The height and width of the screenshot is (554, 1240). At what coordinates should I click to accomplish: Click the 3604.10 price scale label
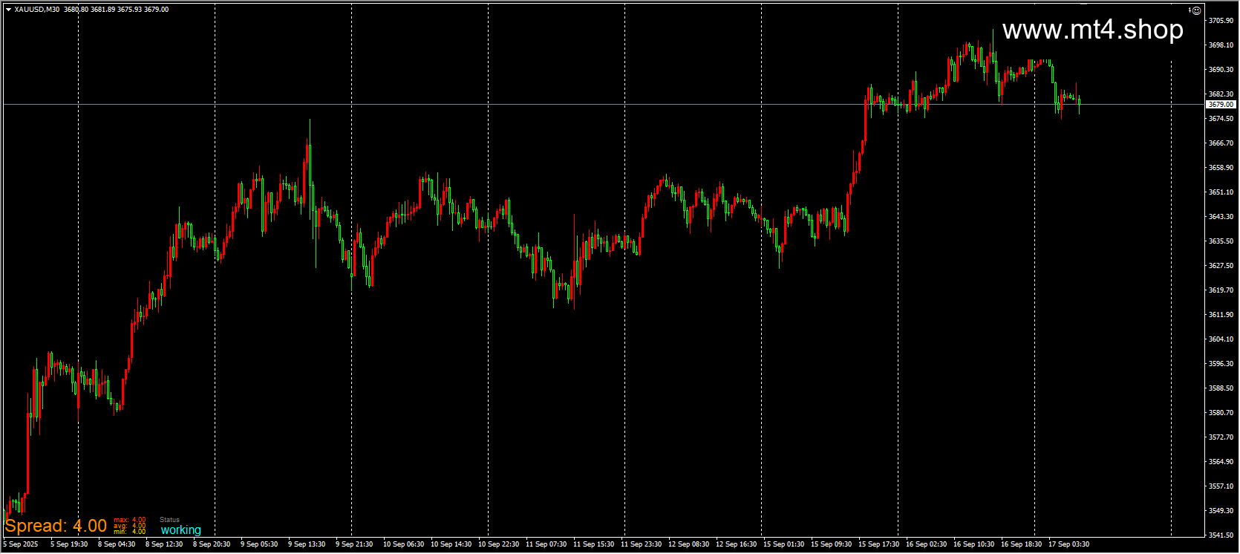(x=1221, y=339)
